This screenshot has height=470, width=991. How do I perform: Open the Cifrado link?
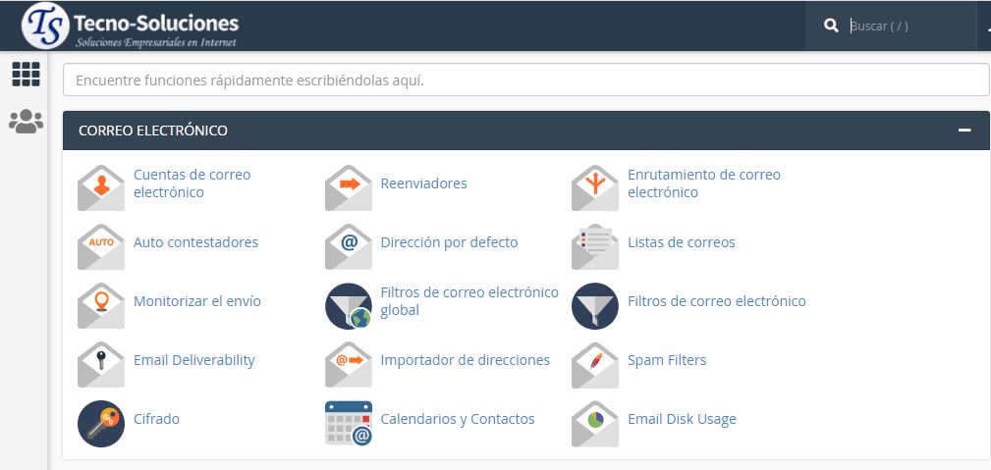click(156, 419)
